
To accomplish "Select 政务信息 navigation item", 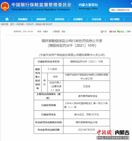I will click(x=60, y=19).
